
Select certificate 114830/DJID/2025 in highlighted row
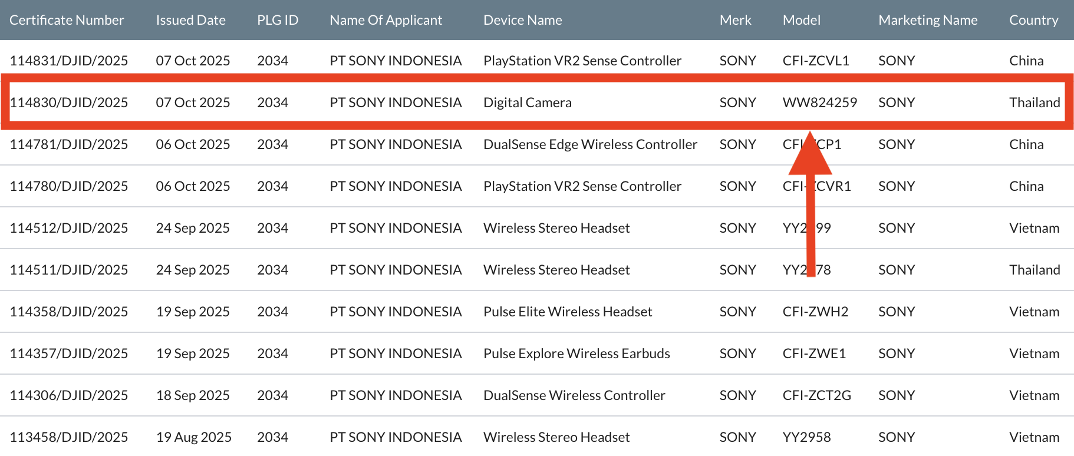click(69, 103)
